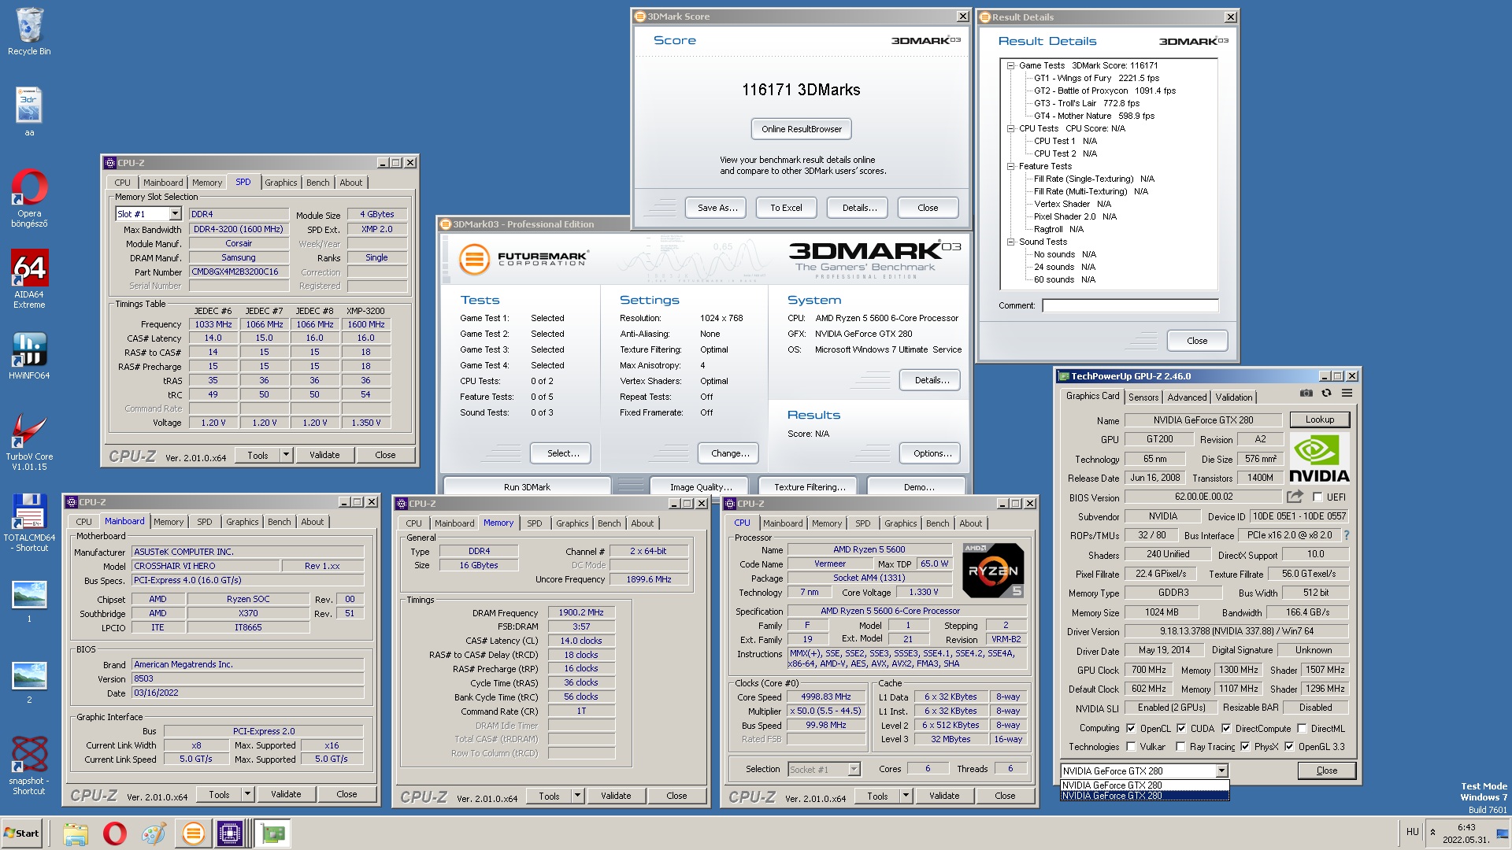This screenshot has width=1512, height=850.
Task: Open the Socket #1 selection dropdown
Action: point(854,769)
